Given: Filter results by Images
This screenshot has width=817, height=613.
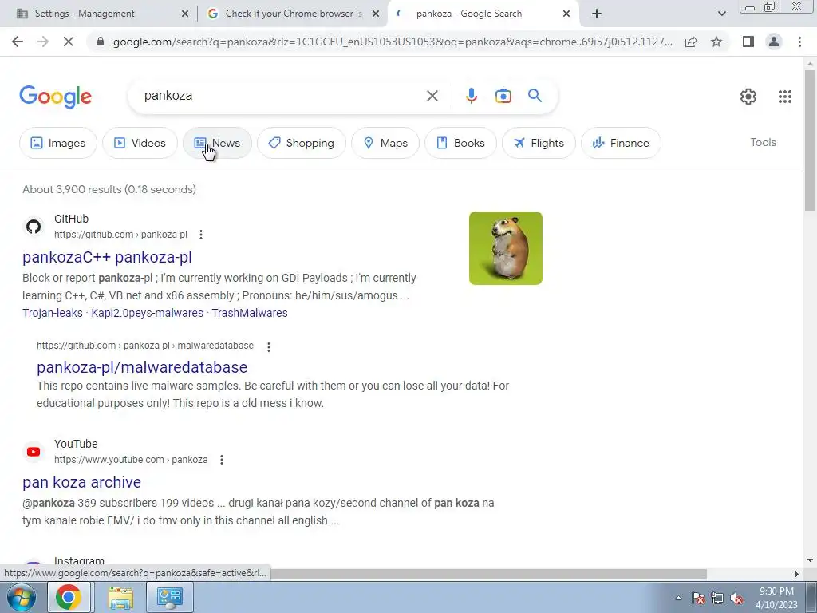Looking at the screenshot, I should click(x=57, y=143).
